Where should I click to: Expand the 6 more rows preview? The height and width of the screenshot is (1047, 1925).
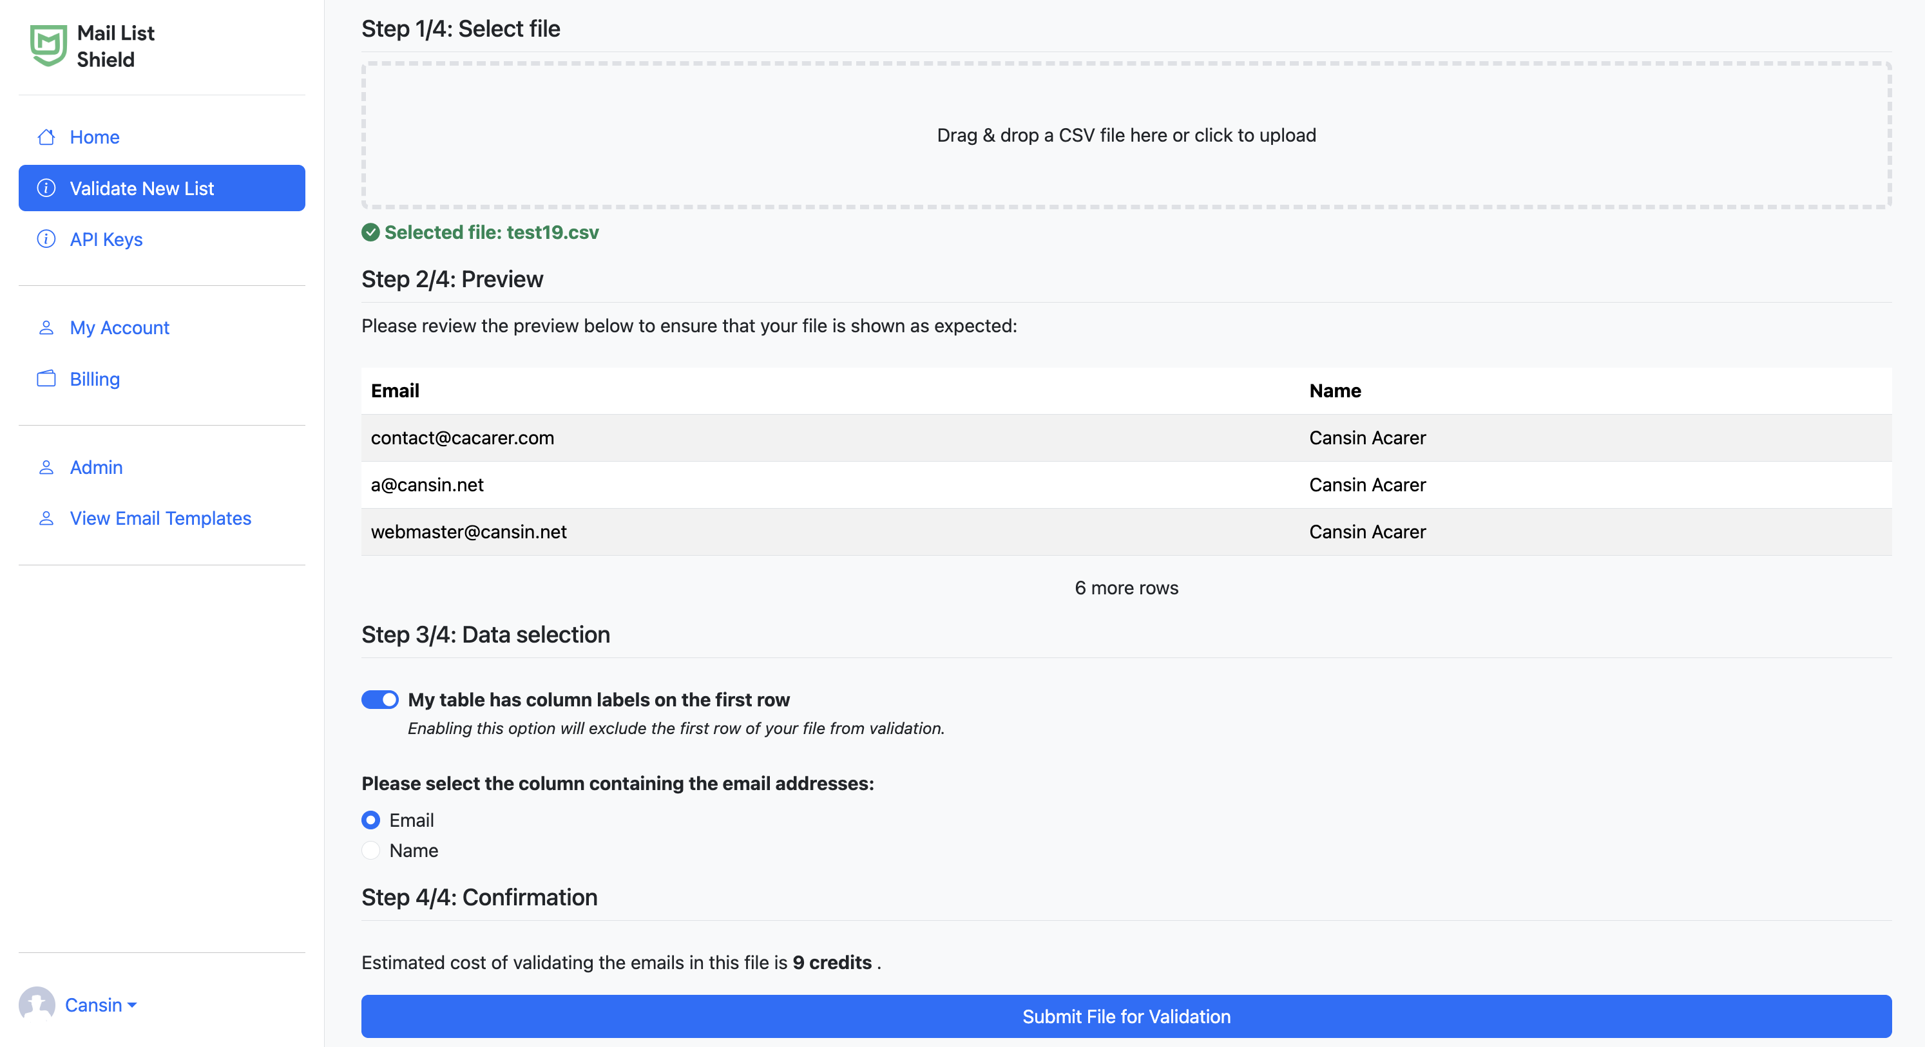click(x=1126, y=588)
